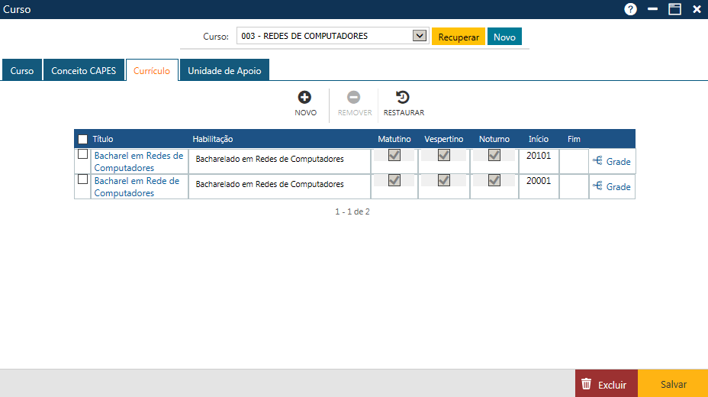
Task: Toggle Noturno checkbox for the 20101 curriculum
Action: coord(494,155)
